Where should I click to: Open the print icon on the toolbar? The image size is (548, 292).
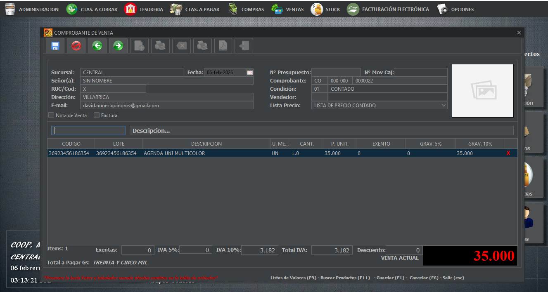[x=160, y=45]
